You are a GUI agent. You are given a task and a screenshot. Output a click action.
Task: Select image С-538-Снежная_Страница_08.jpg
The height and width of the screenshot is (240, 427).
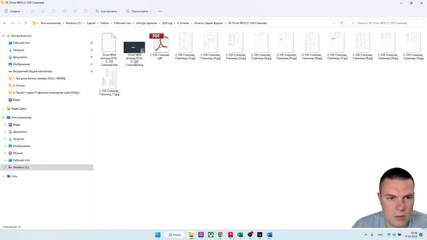click(x=362, y=46)
